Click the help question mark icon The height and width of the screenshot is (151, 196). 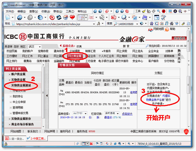167,29
